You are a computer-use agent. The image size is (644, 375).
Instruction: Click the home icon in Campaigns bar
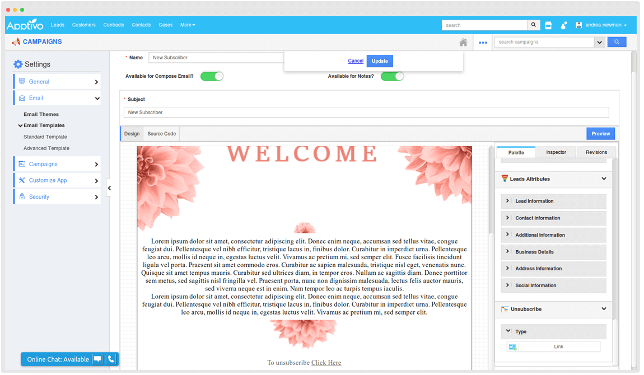point(463,42)
